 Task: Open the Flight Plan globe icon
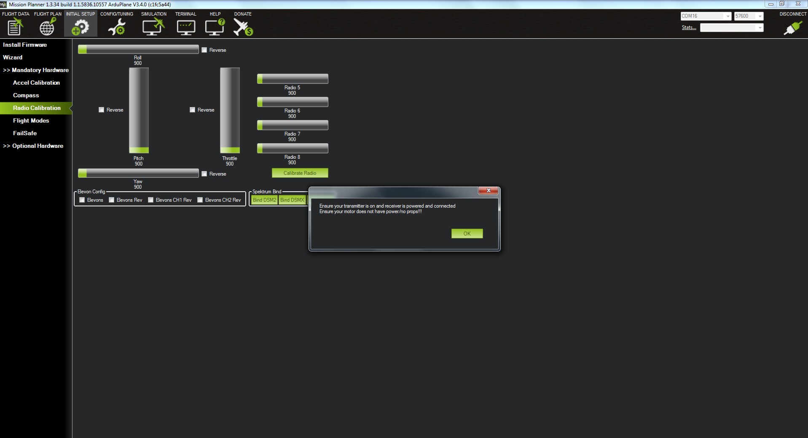click(47, 27)
